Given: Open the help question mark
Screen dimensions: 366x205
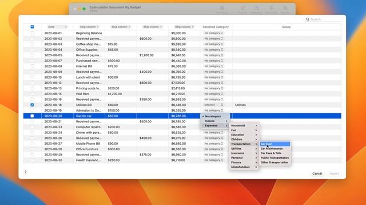Looking at the screenshot, I should click(x=25, y=172).
